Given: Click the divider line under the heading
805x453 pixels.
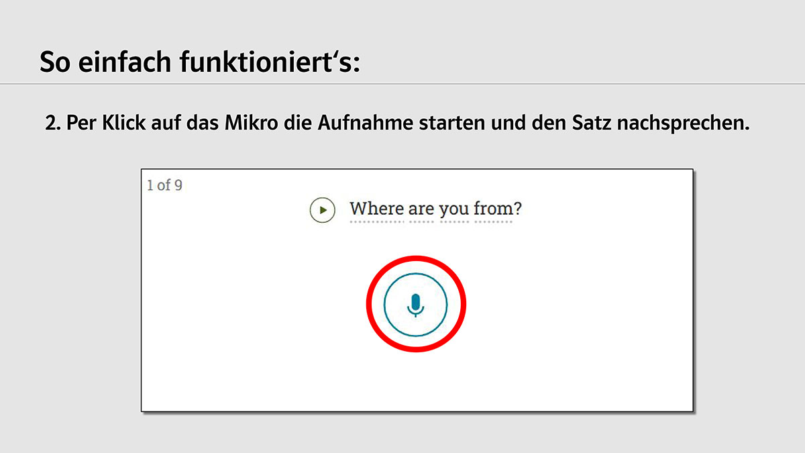Looking at the screenshot, I should (x=402, y=84).
